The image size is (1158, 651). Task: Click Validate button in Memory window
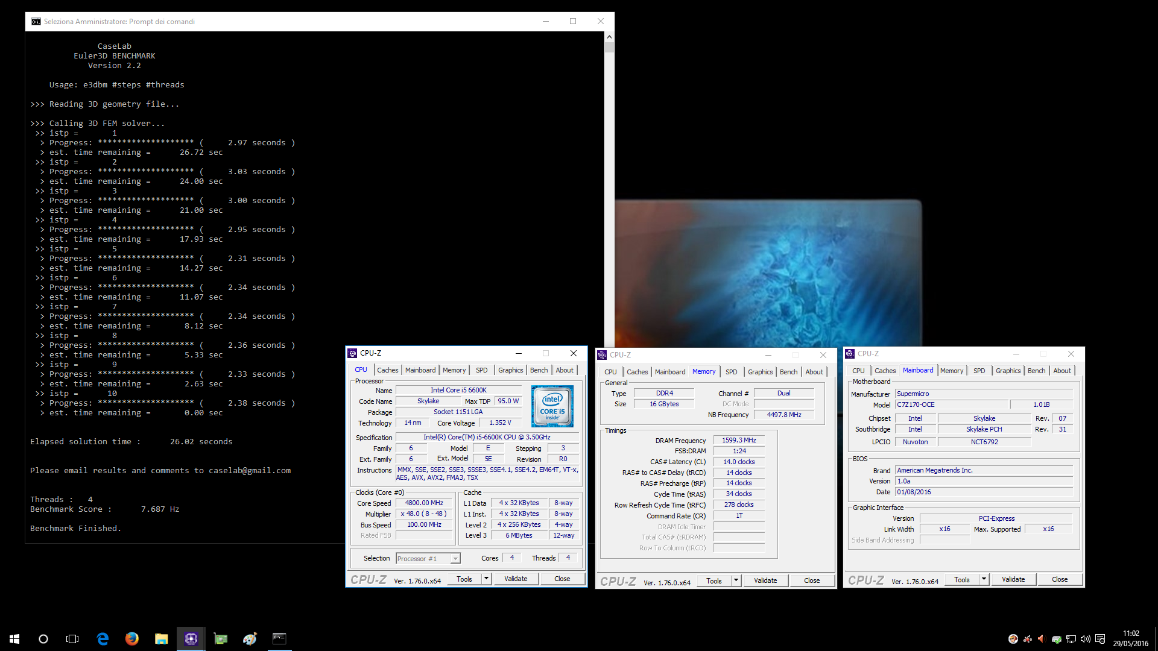765,580
